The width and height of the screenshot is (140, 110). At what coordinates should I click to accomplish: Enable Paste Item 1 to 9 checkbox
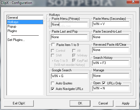[53, 45]
